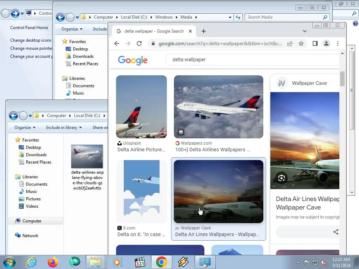Switch to Google Chrome taskbar button
Viewport: 359px width, 269px height.
[x=161, y=262]
